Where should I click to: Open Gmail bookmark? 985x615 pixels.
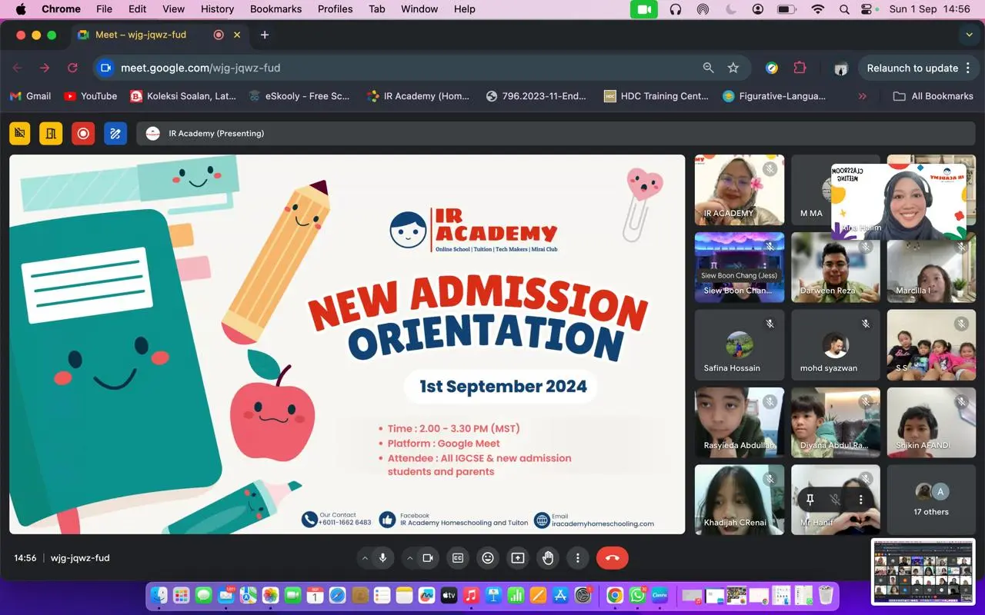pyautogui.click(x=30, y=96)
